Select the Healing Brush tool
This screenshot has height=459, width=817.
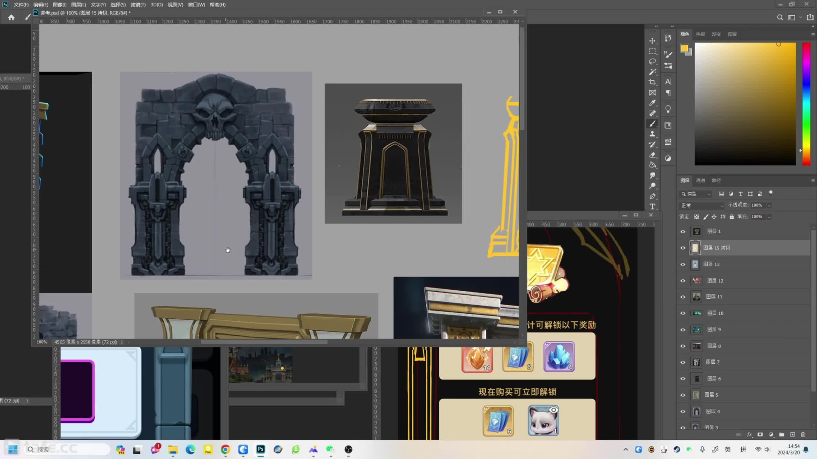(652, 113)
